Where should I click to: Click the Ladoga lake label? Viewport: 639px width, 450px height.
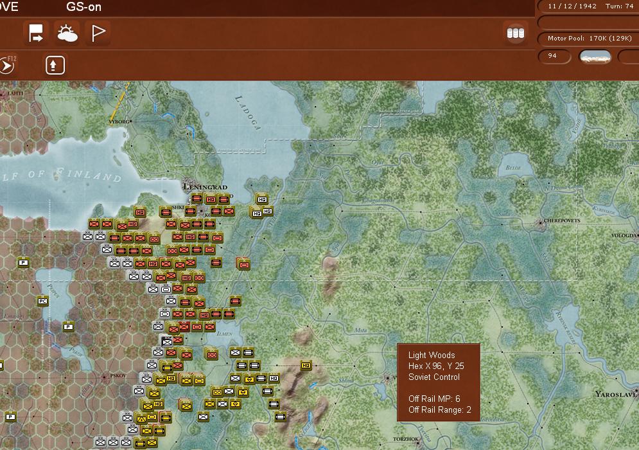247,113
